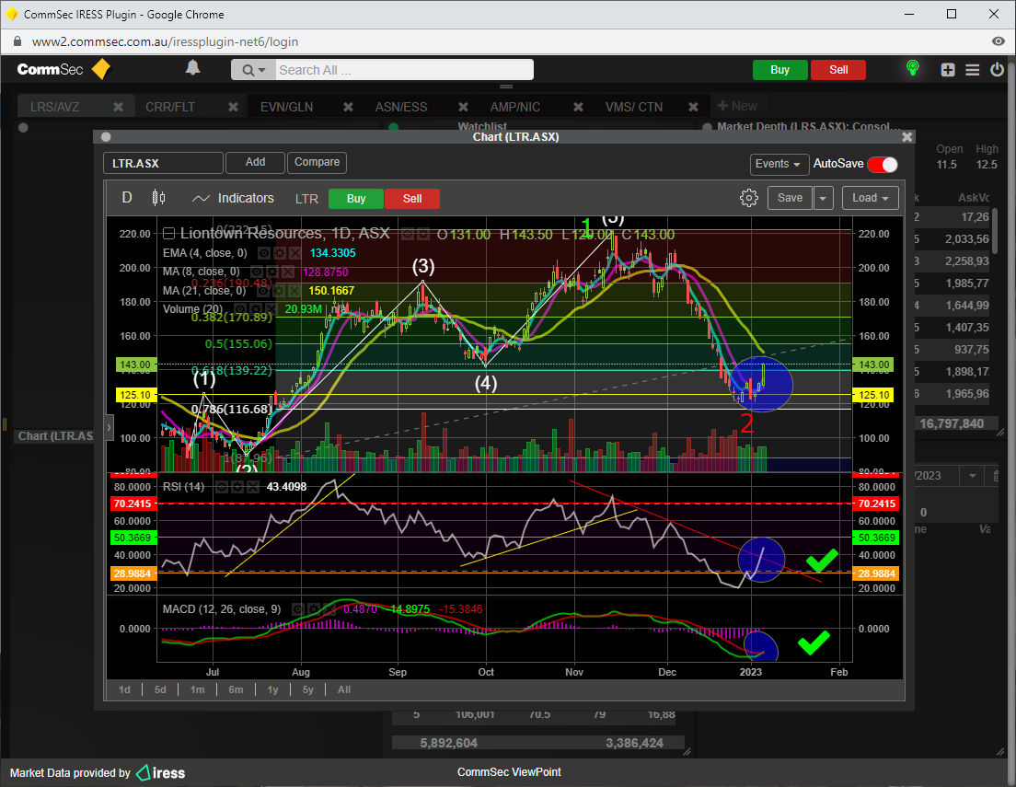
Task: Open settings for RSI (14) indicator
Action: [237, 487]
